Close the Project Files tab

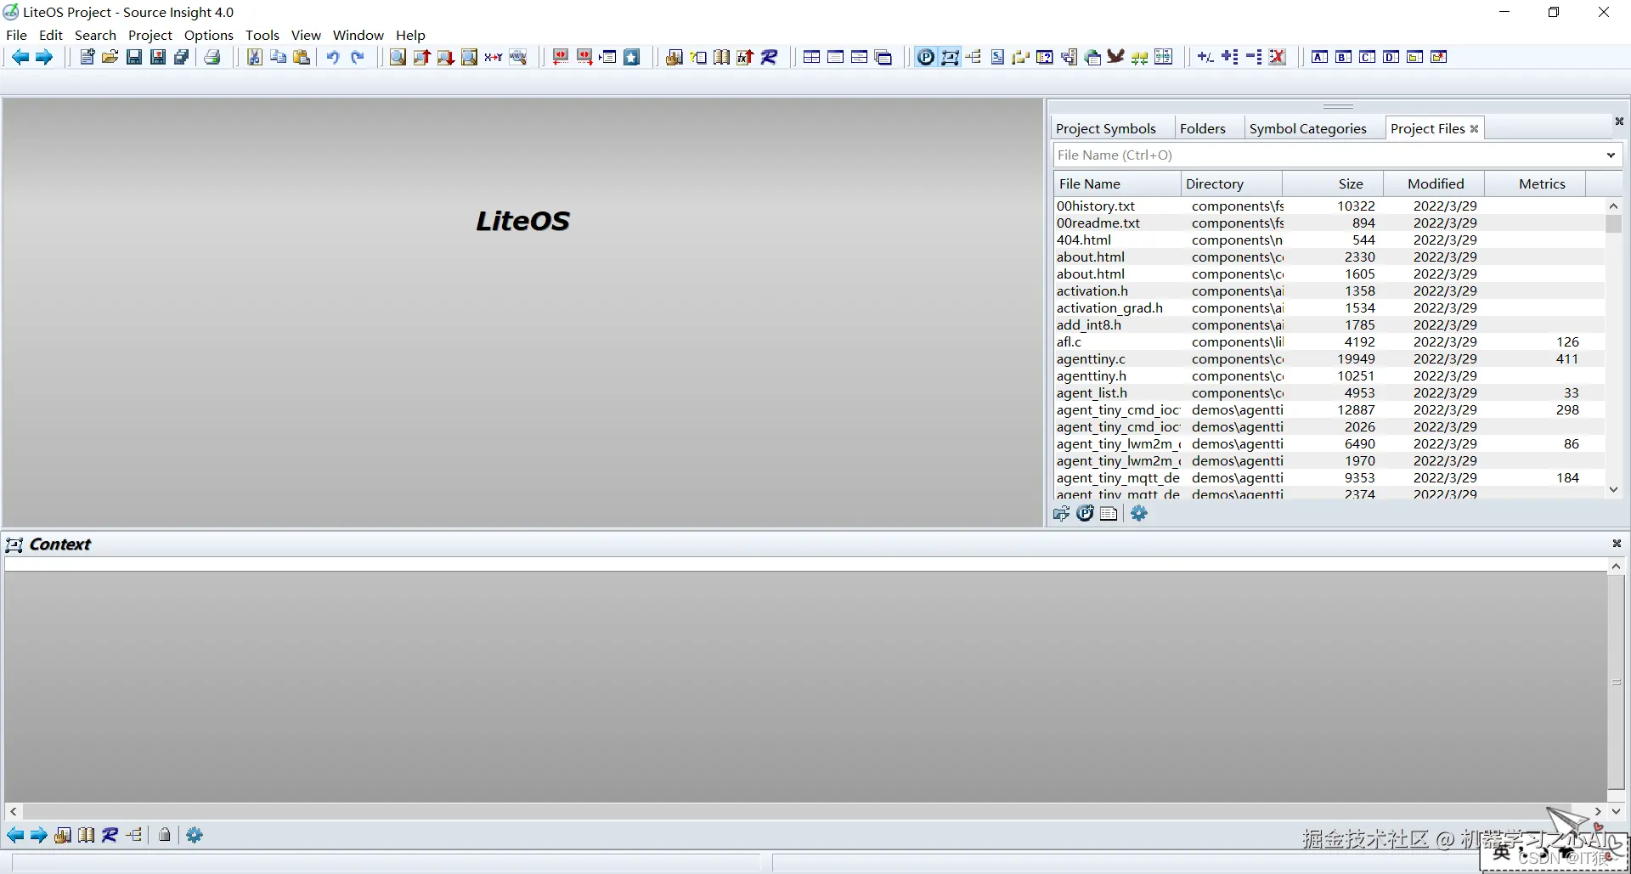point(1475,129)
